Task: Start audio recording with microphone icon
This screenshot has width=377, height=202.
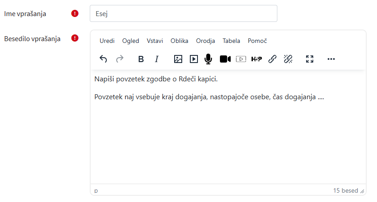Action: click(x=208, y=59)
